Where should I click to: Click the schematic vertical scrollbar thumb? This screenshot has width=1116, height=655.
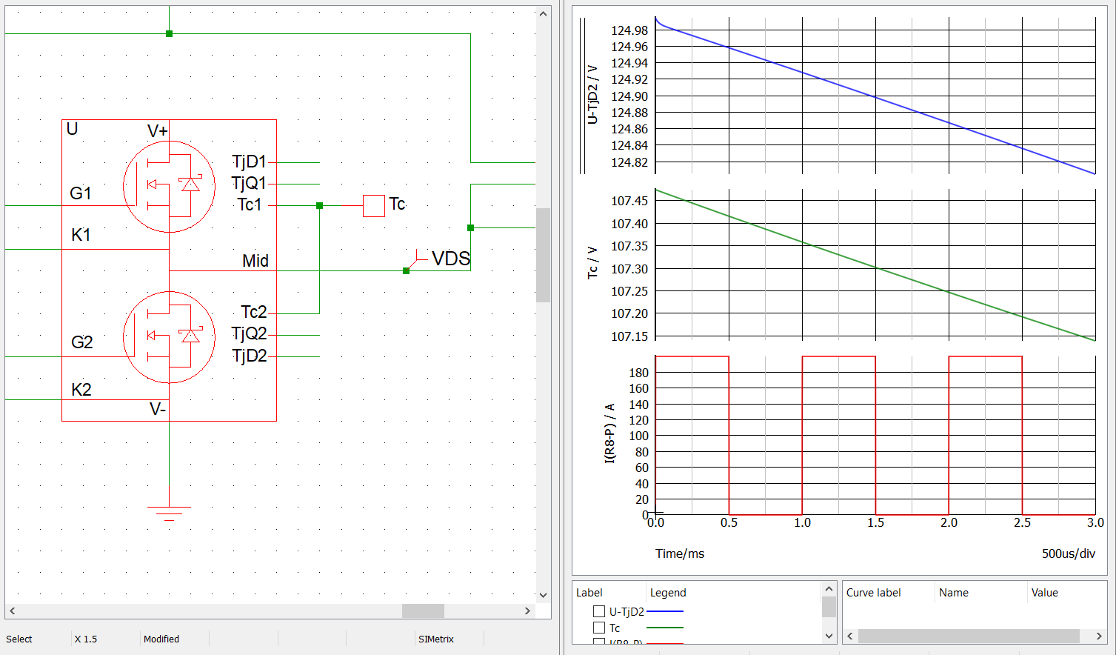click(x=543, y=255)
